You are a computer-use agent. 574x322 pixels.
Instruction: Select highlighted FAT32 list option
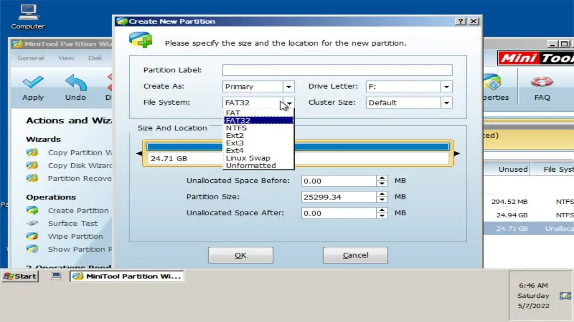click(258, 120)
